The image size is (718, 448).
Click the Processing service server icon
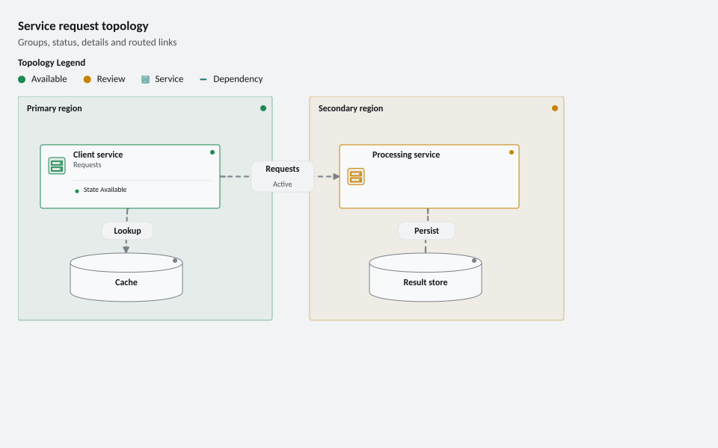(356, 176)
